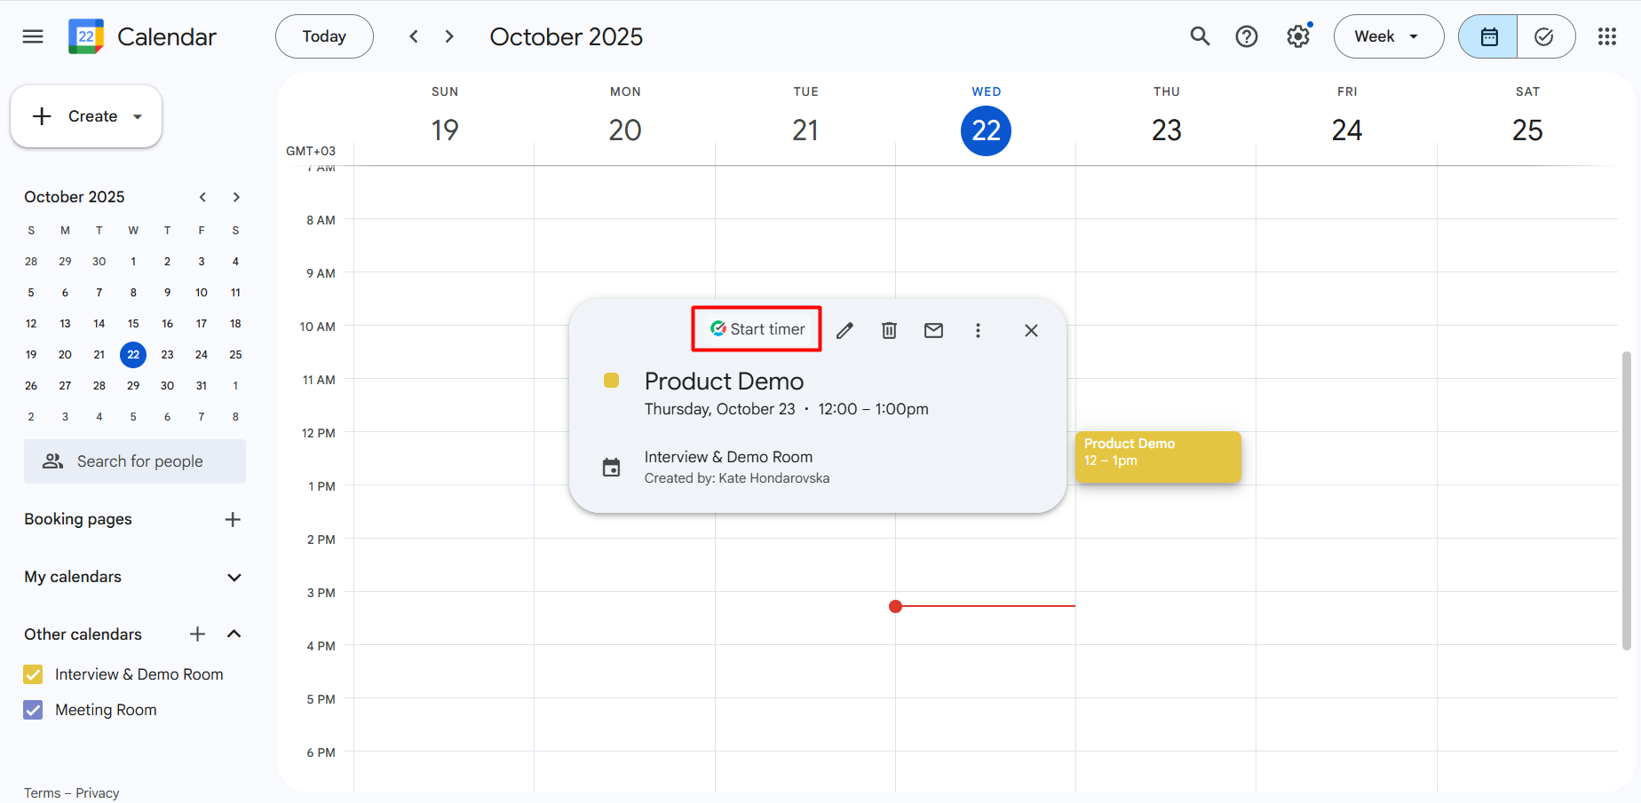This screenshot has width=1641, height=803.
Task: Click the yellow event color swatch
Action: point(611,380)
